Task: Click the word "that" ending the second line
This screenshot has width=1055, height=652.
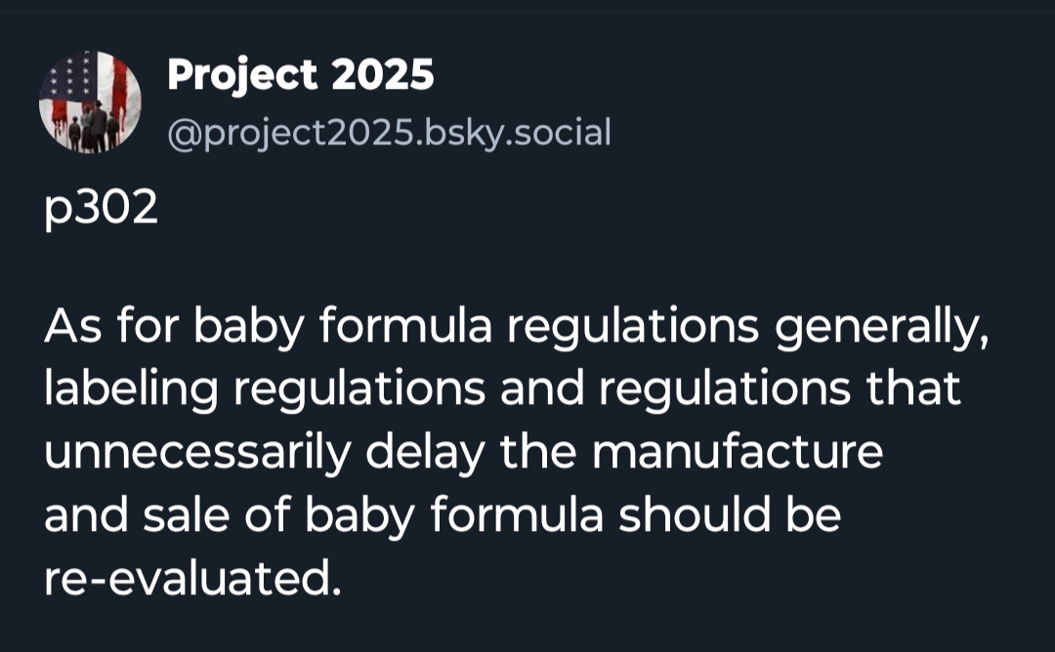Action: [x=919, y=389]
